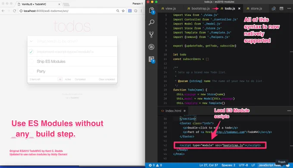Go forward in the Chrome browser

click(x=9, y=11)
